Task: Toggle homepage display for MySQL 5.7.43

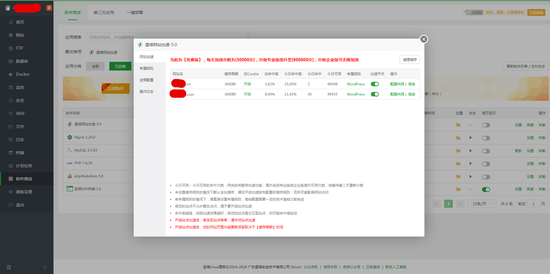Action: [486, 151]
